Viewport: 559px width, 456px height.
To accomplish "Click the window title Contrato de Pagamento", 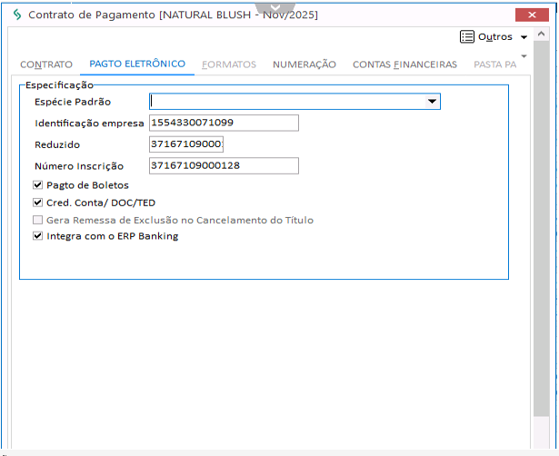I will click(173, 15).
